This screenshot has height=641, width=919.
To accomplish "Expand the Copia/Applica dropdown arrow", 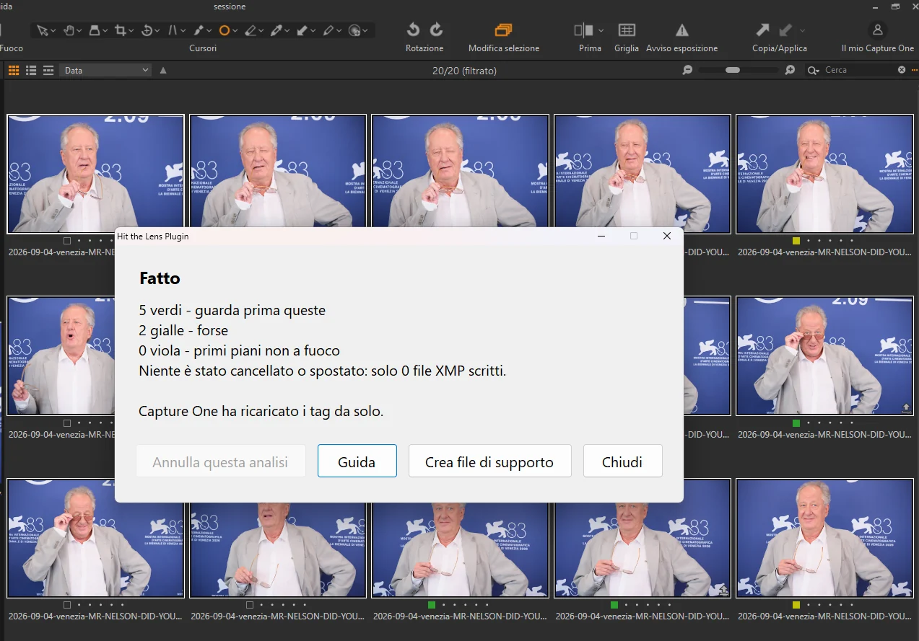I will (802, 30).
